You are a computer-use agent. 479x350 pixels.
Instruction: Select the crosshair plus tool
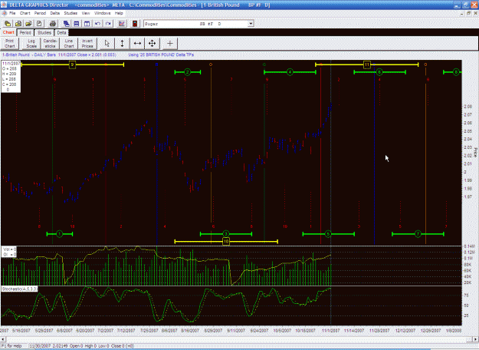point(170,44)
